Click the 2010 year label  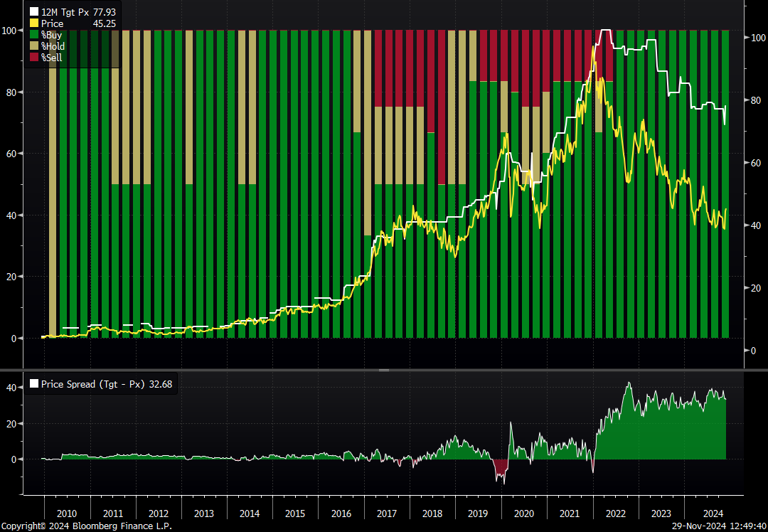(67, 514)
